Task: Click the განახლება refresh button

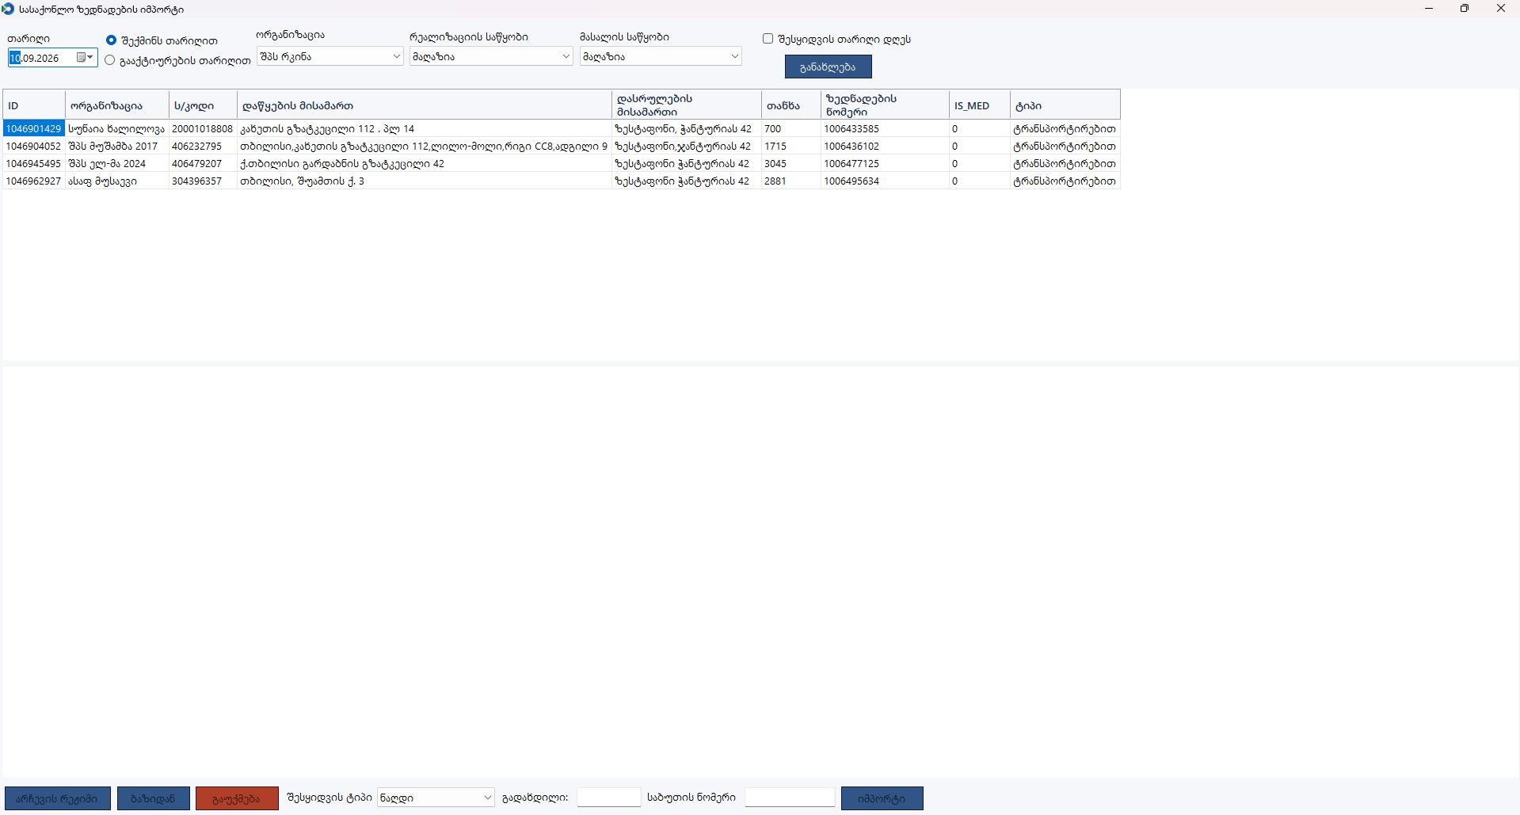Action: point(828,67)
